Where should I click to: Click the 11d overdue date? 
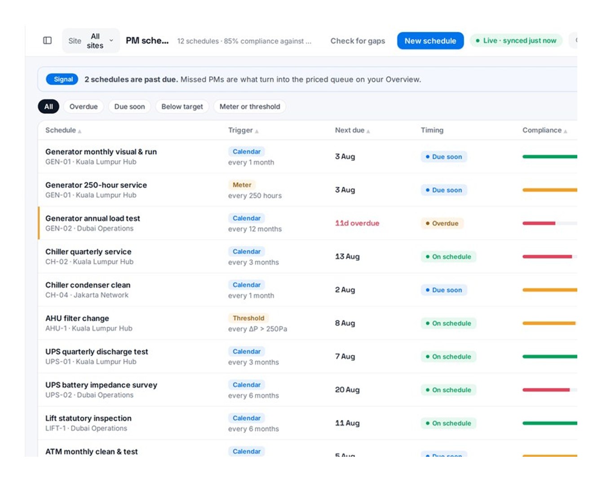click(357, 223)
